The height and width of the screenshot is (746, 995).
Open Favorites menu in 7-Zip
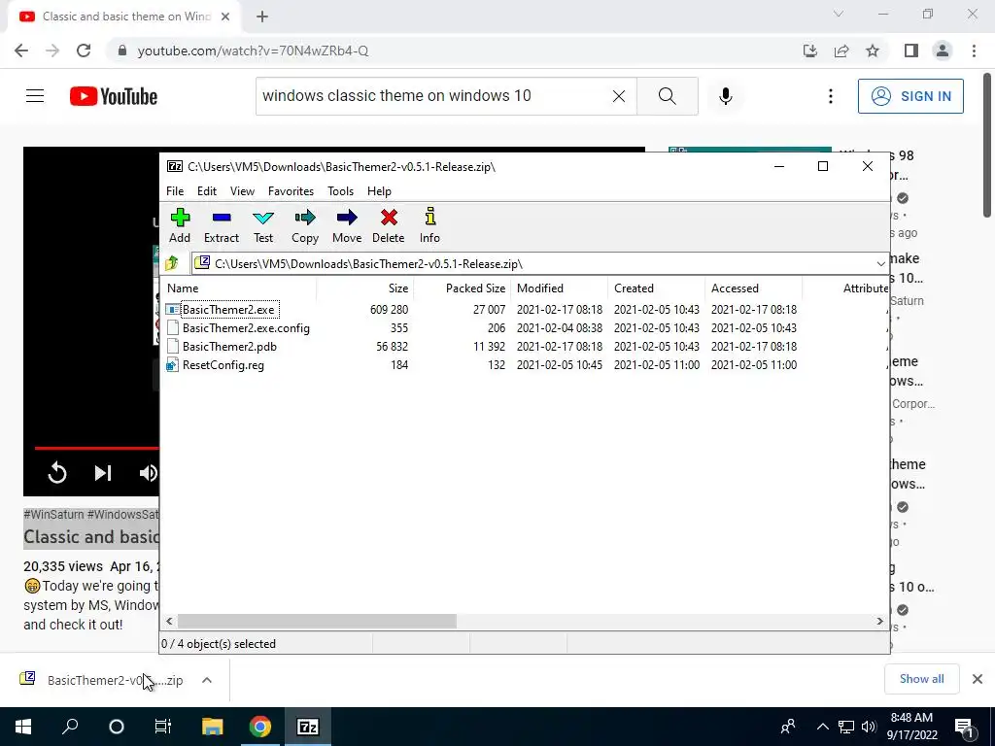(x=291, y=191)
